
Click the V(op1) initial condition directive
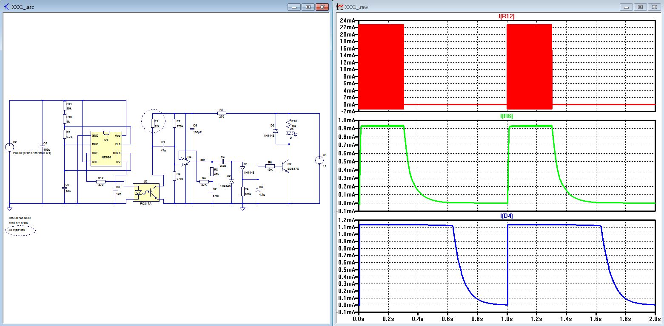pos(17,230)
